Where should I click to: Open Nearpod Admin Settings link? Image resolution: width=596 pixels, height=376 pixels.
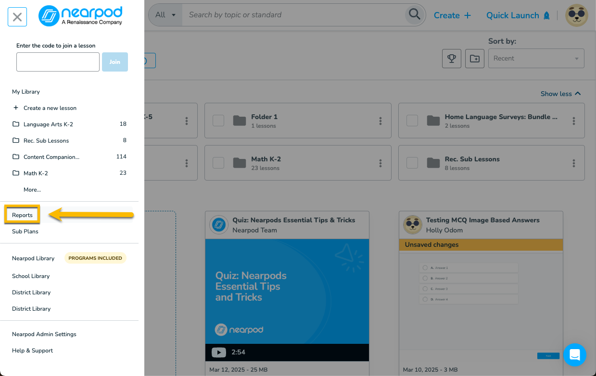click(44, 334)
